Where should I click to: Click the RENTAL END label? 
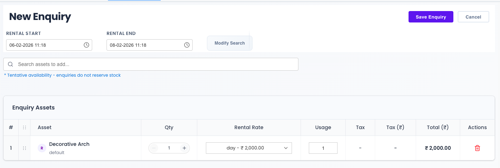coord(121,34)
